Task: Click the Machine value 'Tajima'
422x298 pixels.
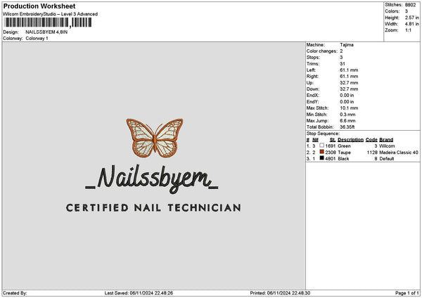Action: (x=347, y=45)
